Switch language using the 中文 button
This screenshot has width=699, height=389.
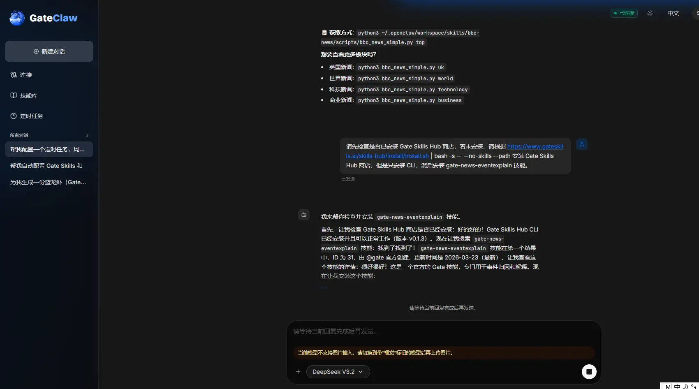click(x=673, y=13)
